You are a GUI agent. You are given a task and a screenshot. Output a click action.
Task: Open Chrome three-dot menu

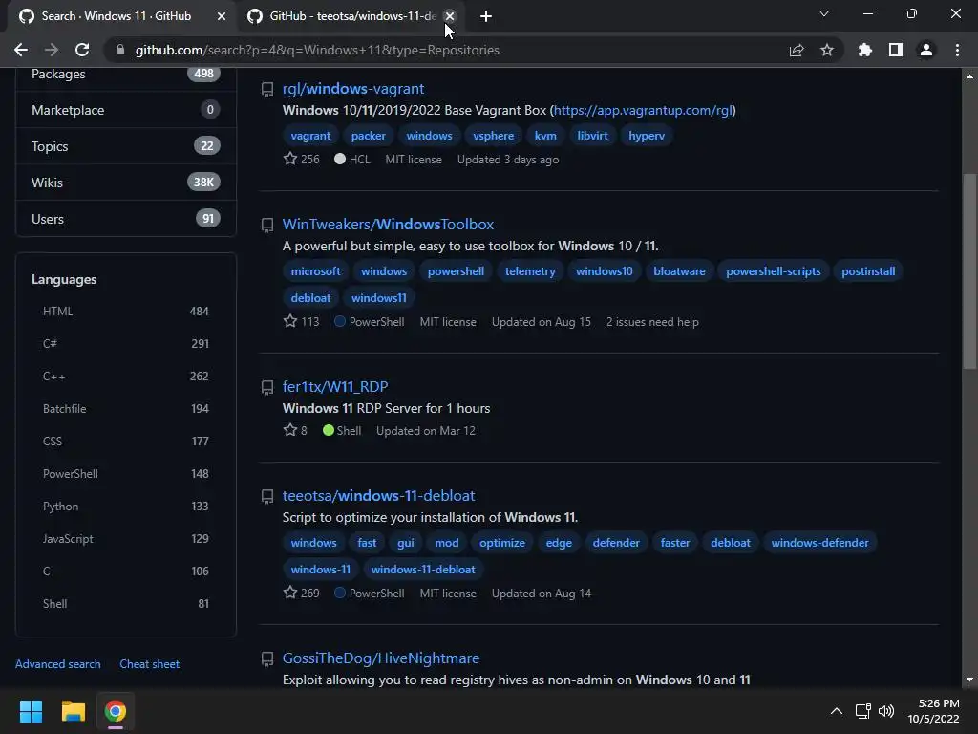point(957,50)
